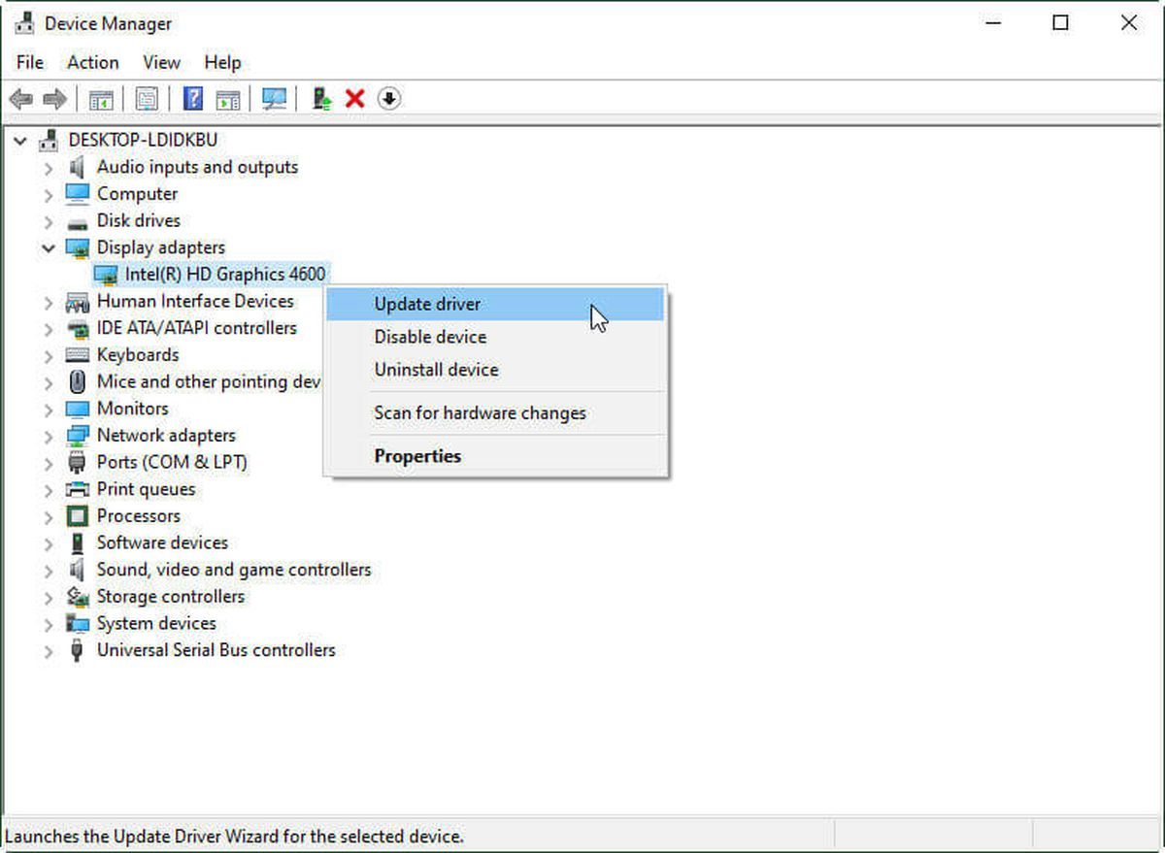Open the Action menu

93,62
